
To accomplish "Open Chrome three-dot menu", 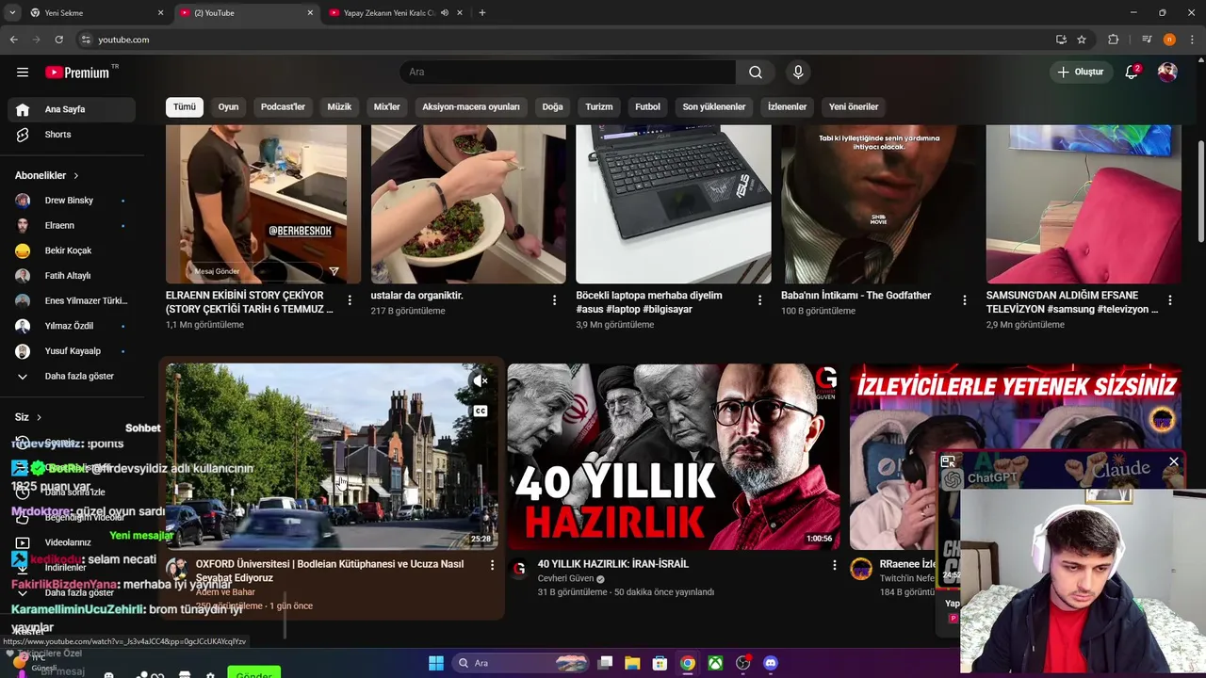I will (x=1190, y=40).
